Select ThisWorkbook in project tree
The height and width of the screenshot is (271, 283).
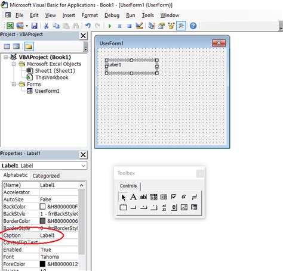pyautogui.click(x=52, y=77)
